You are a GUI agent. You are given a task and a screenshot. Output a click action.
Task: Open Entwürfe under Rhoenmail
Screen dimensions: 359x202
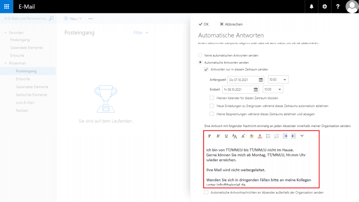[23, 79]
